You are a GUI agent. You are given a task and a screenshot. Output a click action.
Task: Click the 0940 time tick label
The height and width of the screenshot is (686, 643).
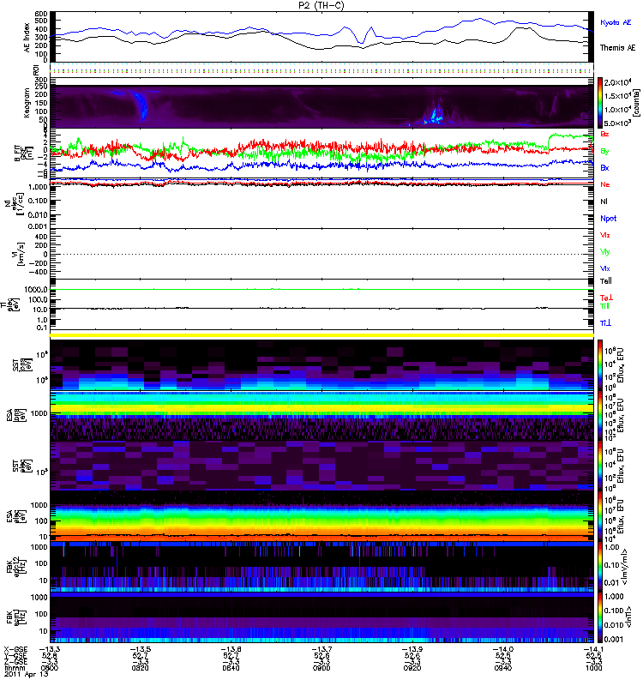[503, 668]
